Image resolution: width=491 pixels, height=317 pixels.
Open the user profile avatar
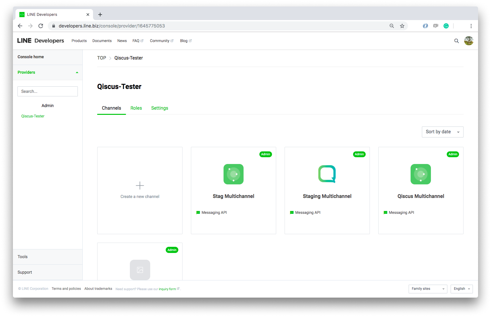(469, 41)
